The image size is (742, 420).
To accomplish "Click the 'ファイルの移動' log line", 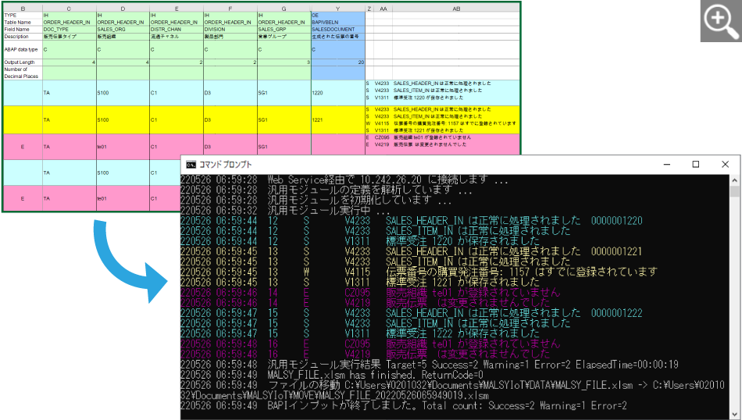I will 452,390.
